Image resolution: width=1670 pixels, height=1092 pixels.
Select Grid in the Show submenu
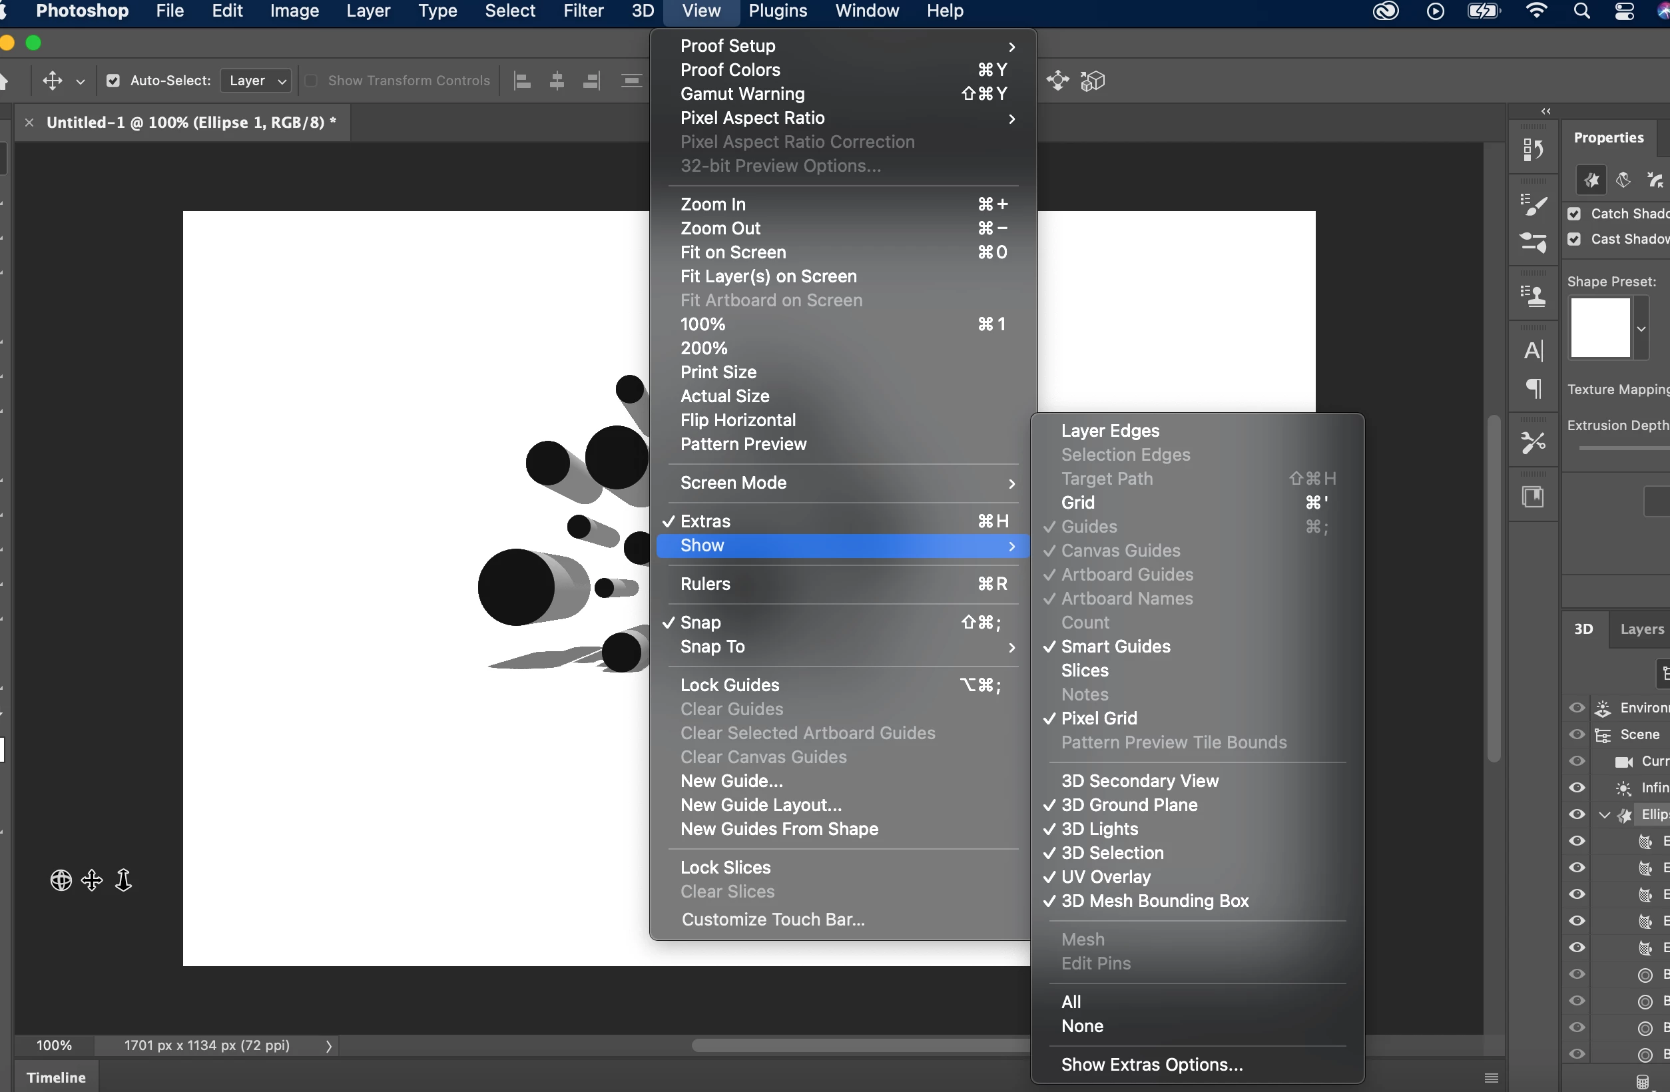(1078, 503)
